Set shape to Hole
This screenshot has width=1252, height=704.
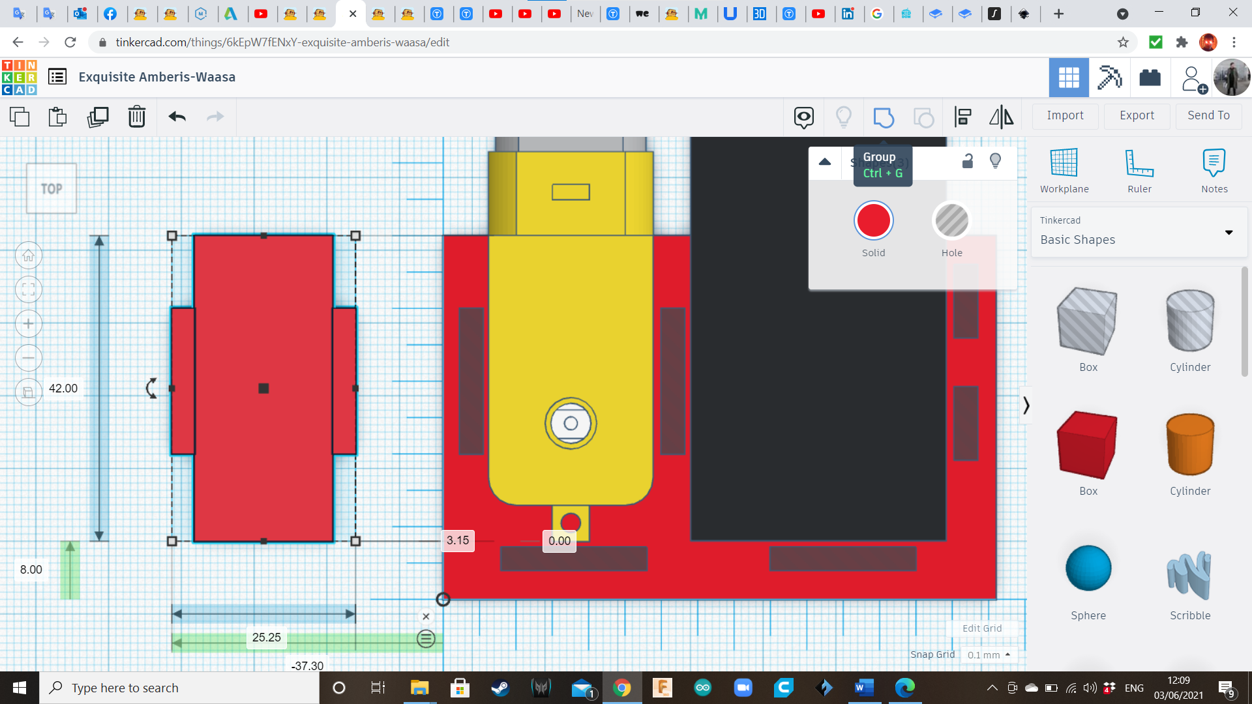tap(951, 222)
